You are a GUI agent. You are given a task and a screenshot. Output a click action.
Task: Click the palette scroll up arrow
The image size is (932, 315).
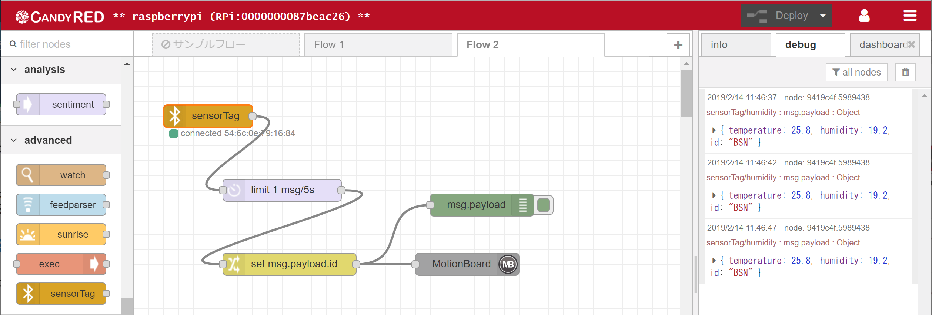click(127, 64)
